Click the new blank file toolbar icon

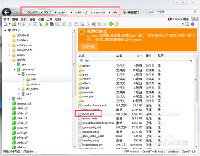click(6, 24)
